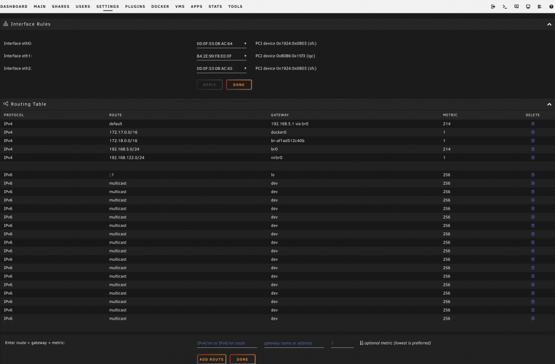
Task: Select the 'virbr0' gateway cell
Action: point(276,158)
